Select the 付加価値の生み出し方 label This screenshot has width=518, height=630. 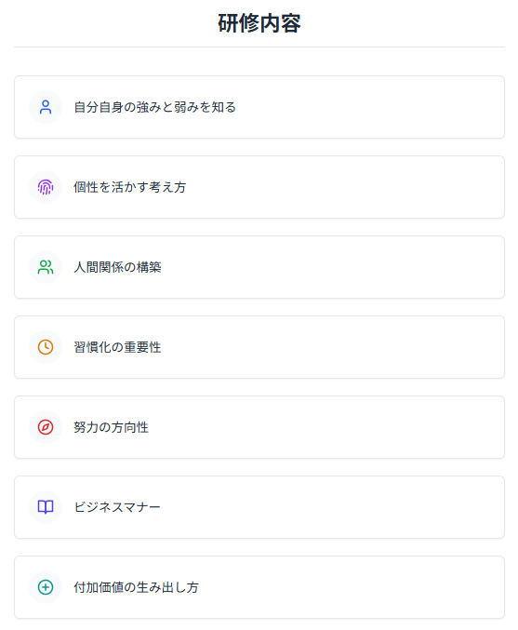click(x=136, y=587)
